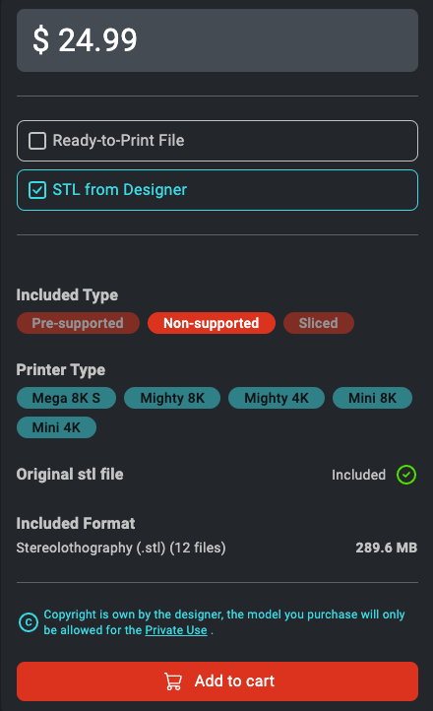Check the Ready-to-Print File checkbox
The height and width of the screenshot is (711, 433).
pyautogui.click(x=37, y=141)
